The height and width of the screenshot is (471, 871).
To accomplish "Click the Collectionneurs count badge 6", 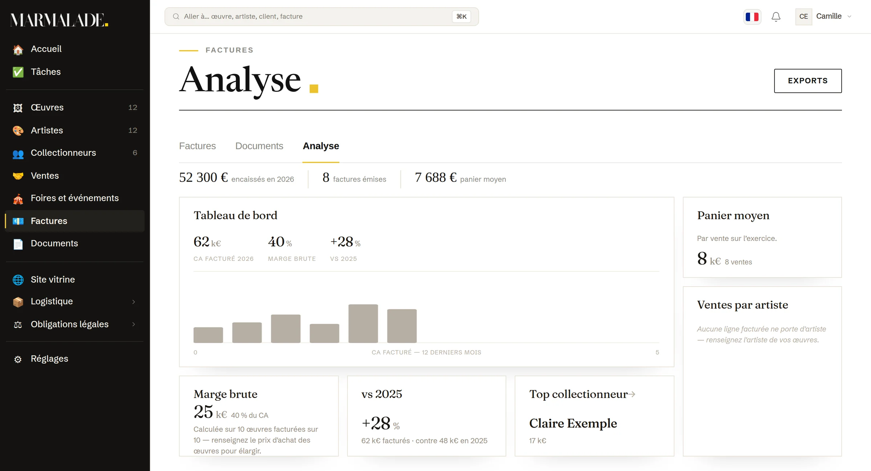I will tap(135, 153).
